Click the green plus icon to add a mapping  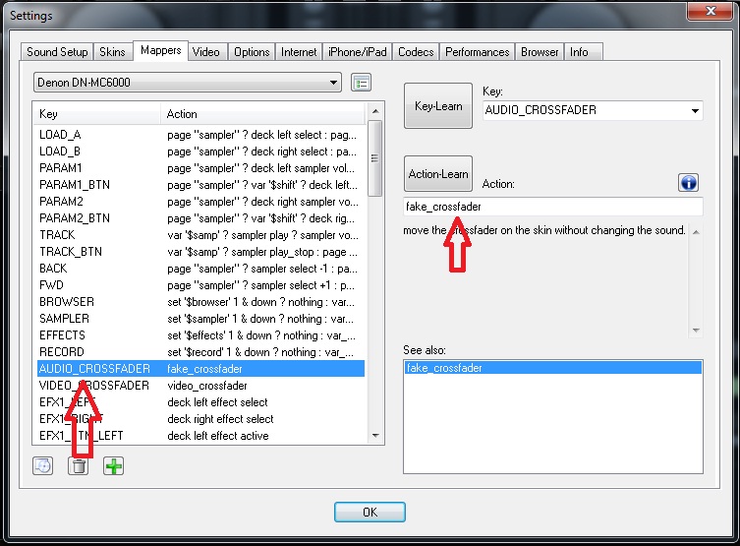click(x=113, y=466)
